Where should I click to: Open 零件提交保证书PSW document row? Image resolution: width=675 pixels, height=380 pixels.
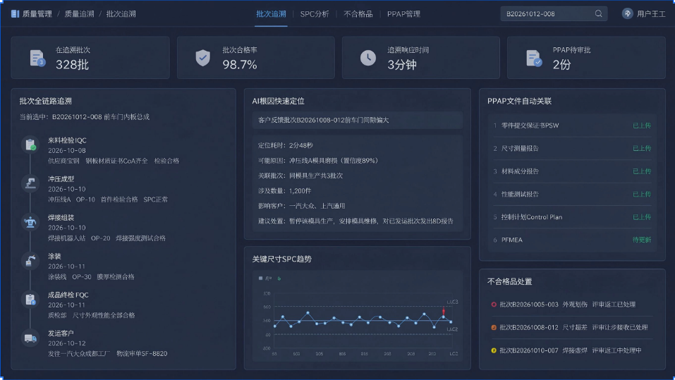[x=572, y=125]
